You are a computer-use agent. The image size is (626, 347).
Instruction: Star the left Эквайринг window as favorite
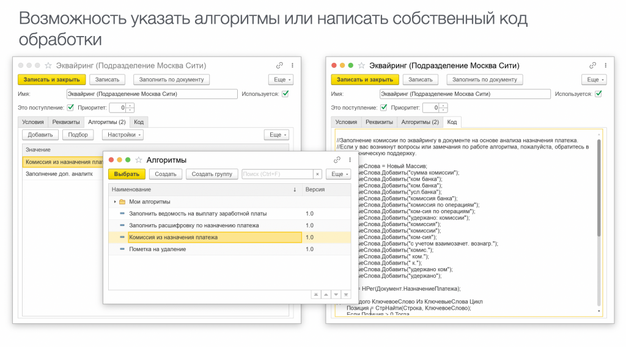(x=48, y=65)
